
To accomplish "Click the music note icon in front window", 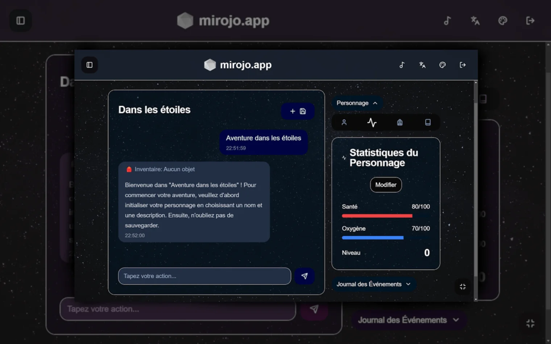I will [x=402, y=65].
